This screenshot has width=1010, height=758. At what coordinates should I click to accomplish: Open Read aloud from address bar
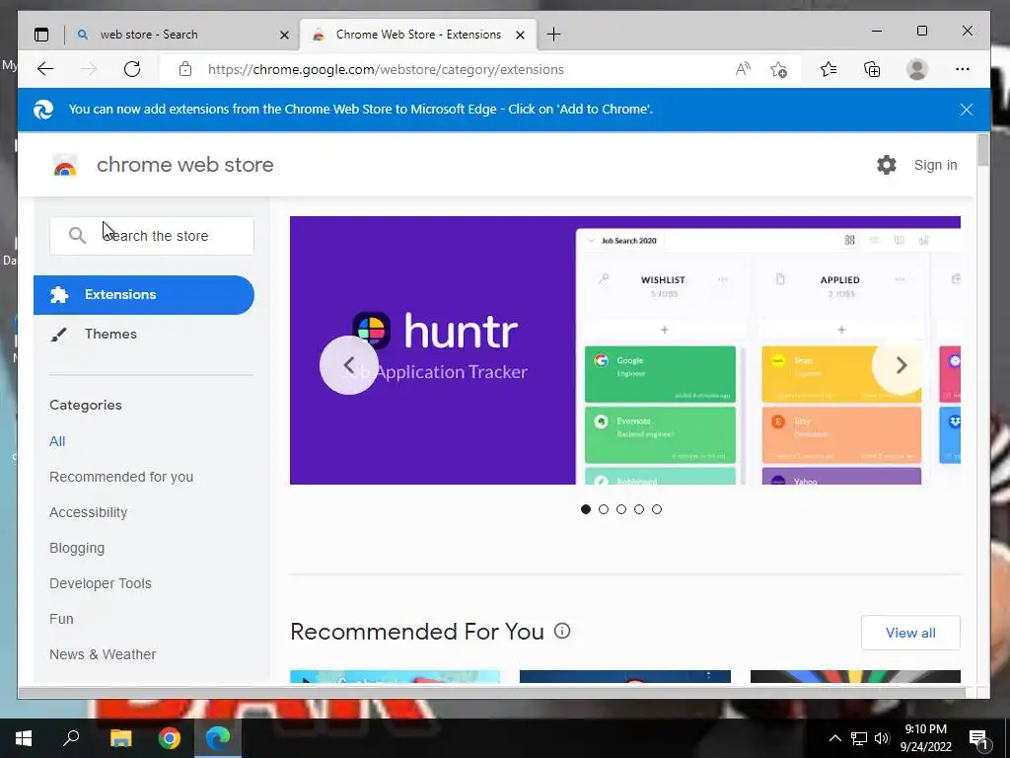(743, 69)
